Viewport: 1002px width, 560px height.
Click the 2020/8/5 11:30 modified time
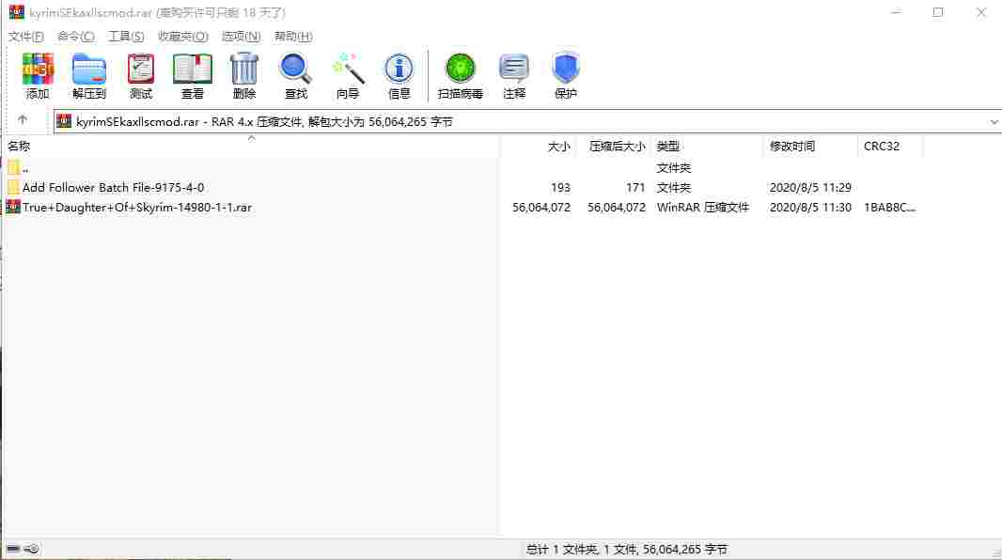(810, 208)
